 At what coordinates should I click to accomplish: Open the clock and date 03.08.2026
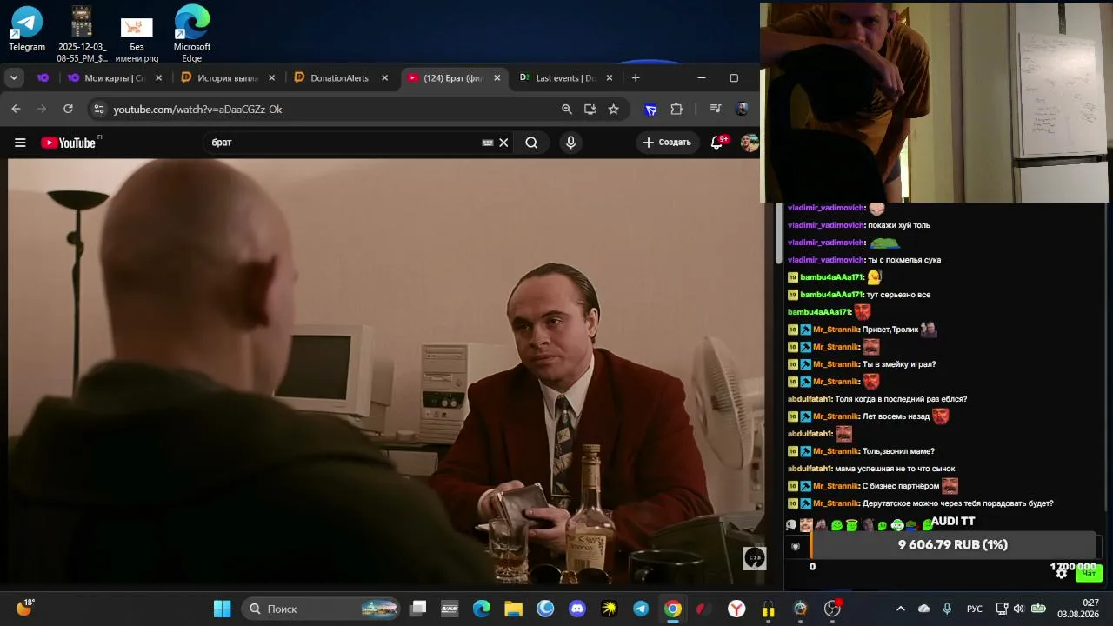1078,609
